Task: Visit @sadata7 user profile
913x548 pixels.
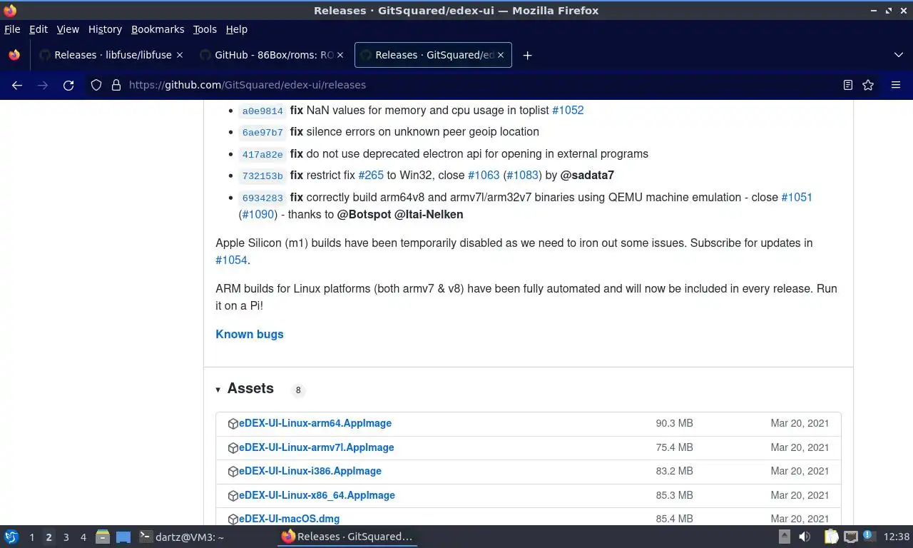Action: click(x=587, y=175)
